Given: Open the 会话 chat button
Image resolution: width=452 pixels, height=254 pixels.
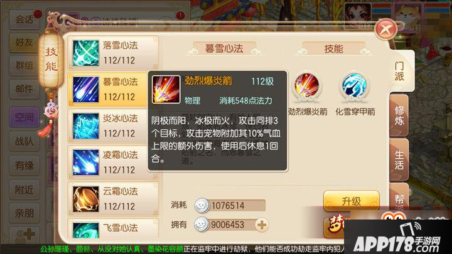Looking at the screenshot, I should [24, 20].
